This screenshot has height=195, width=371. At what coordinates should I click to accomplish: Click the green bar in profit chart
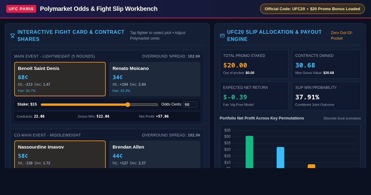click(x=249, y=152)
